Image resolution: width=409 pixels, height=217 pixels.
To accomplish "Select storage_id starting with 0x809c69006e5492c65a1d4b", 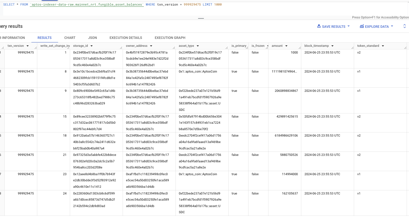I will [94, 97].
